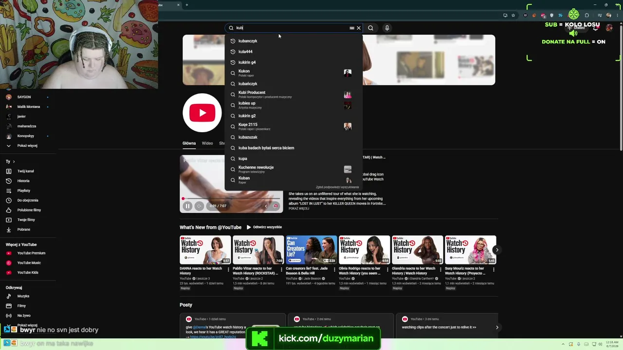This screenshot has width=623, height=350.
Task: Open 'Twoje filmy' in sidebar
Action: click(28, 220)
